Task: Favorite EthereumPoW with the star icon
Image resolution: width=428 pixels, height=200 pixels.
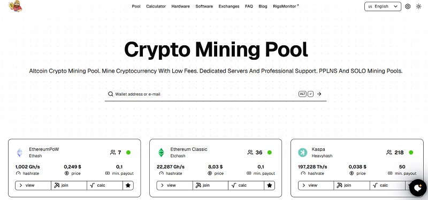Action: pos(128,185)
